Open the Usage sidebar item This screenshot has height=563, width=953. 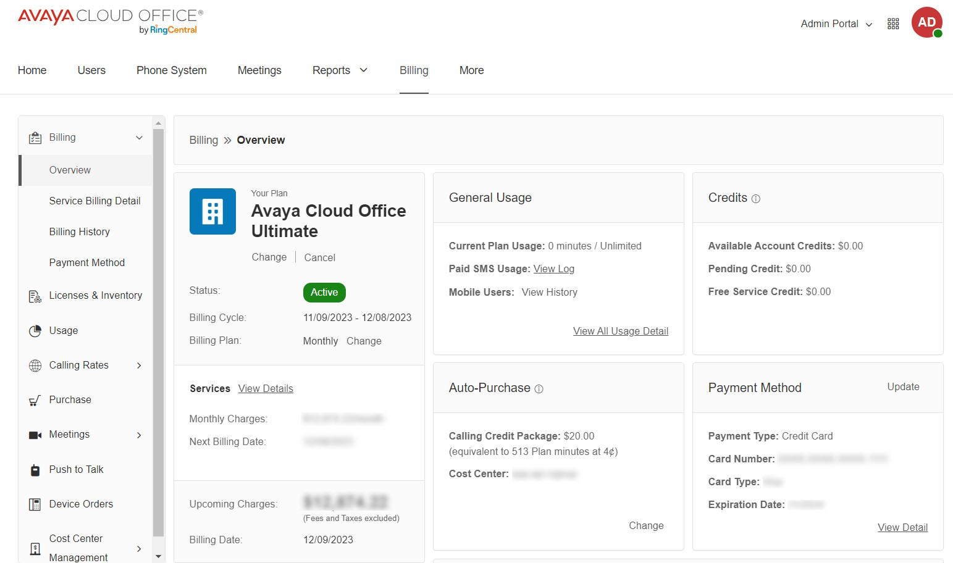[64, 331]
